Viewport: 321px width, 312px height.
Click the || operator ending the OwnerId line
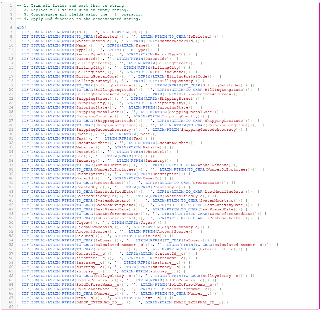coord(171,178)
